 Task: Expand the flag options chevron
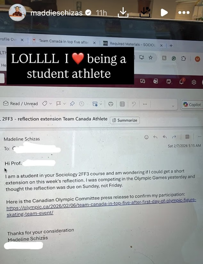(x=65, y=104)
